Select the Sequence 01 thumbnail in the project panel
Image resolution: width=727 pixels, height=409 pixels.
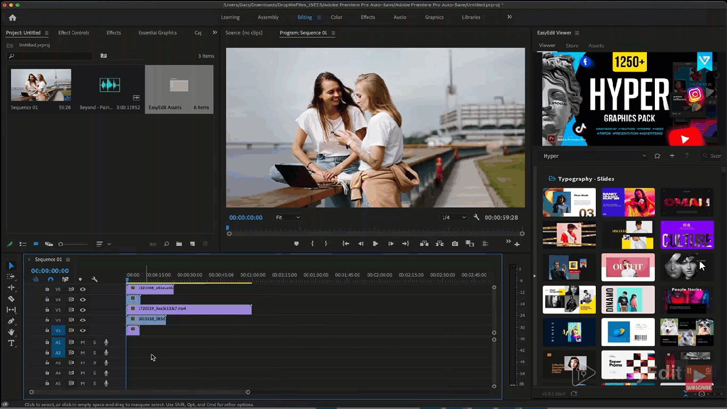tap(41, 84)
